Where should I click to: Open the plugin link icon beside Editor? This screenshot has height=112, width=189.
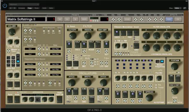point(184,8)
